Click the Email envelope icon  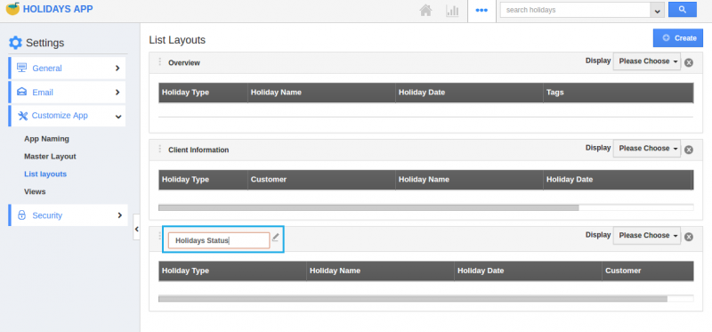tap(21, 92)
